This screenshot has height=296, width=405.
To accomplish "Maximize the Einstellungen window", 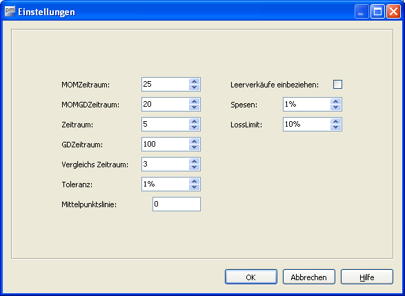I will [x=377, y=12].
